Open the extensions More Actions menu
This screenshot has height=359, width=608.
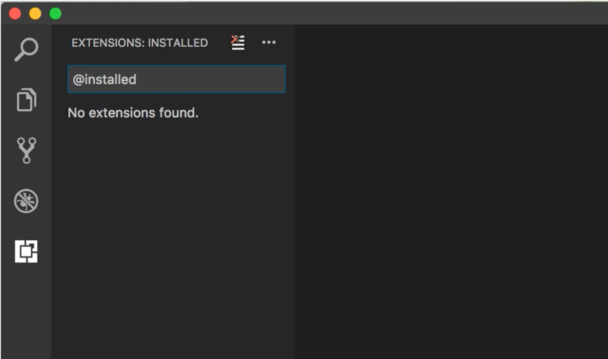click(x=269, y=43)
